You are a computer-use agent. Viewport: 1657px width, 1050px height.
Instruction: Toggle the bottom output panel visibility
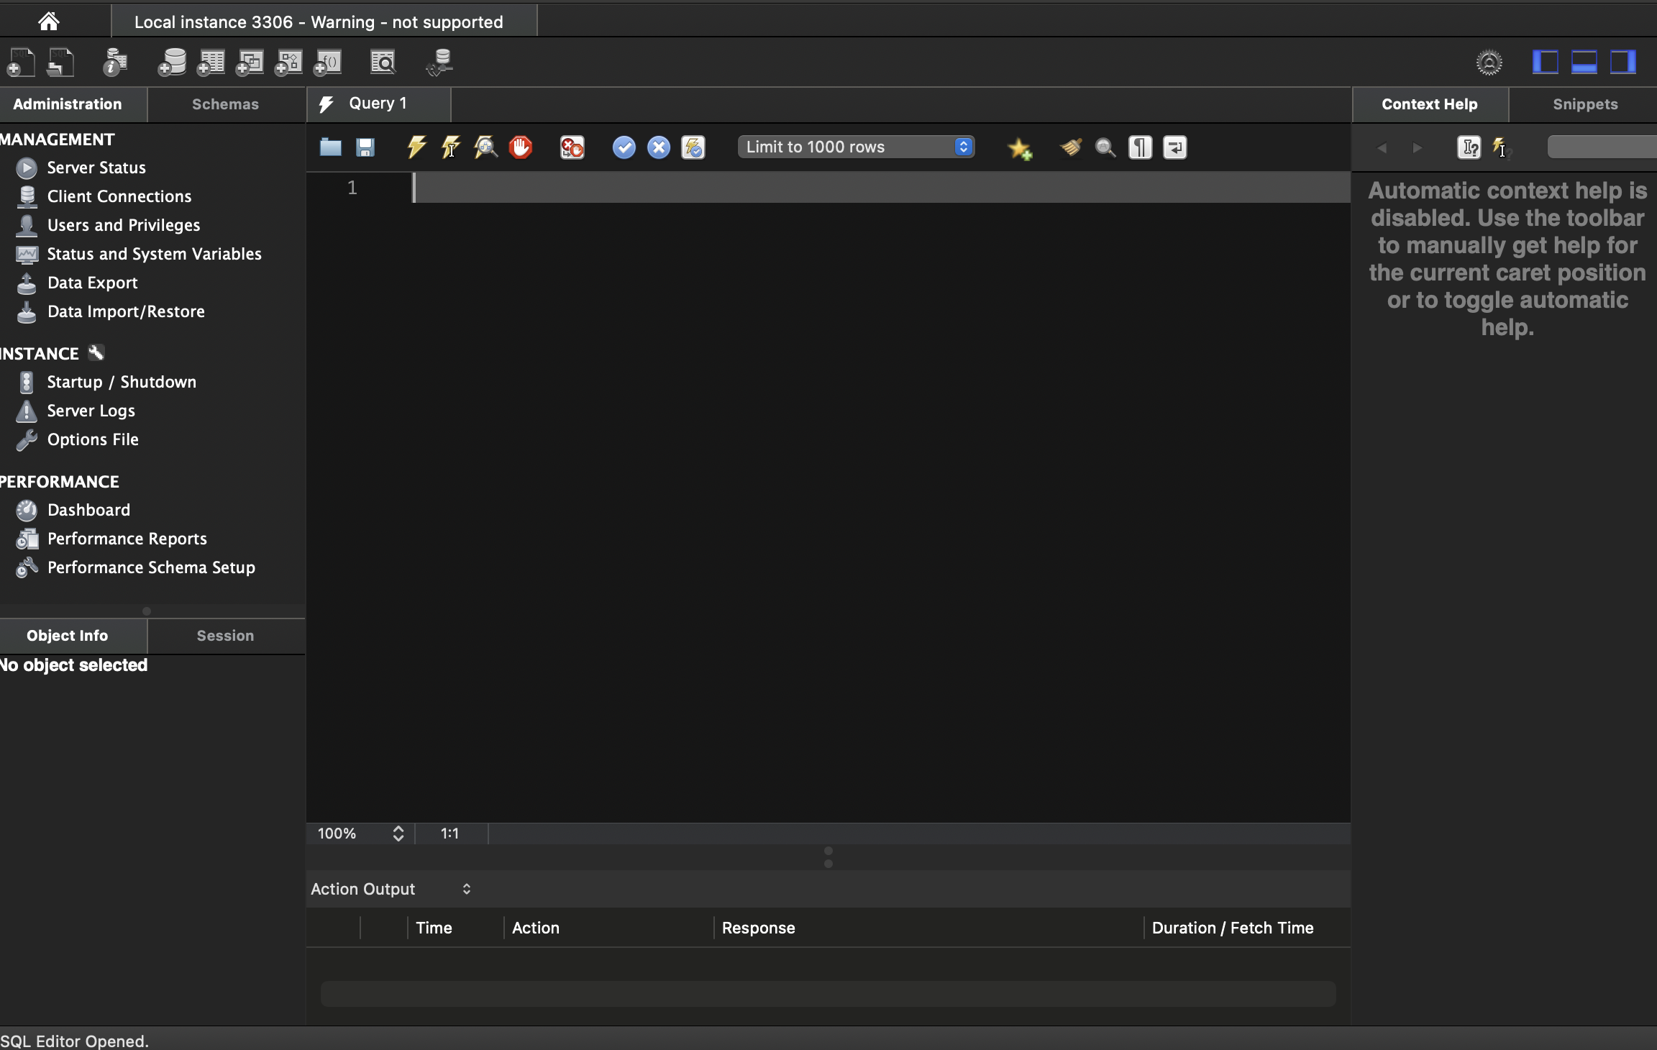point(1584,63)
